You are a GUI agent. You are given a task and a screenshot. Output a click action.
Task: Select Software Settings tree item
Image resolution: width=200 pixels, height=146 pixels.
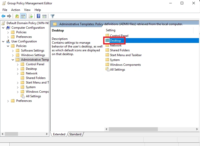tap(33, 51)
